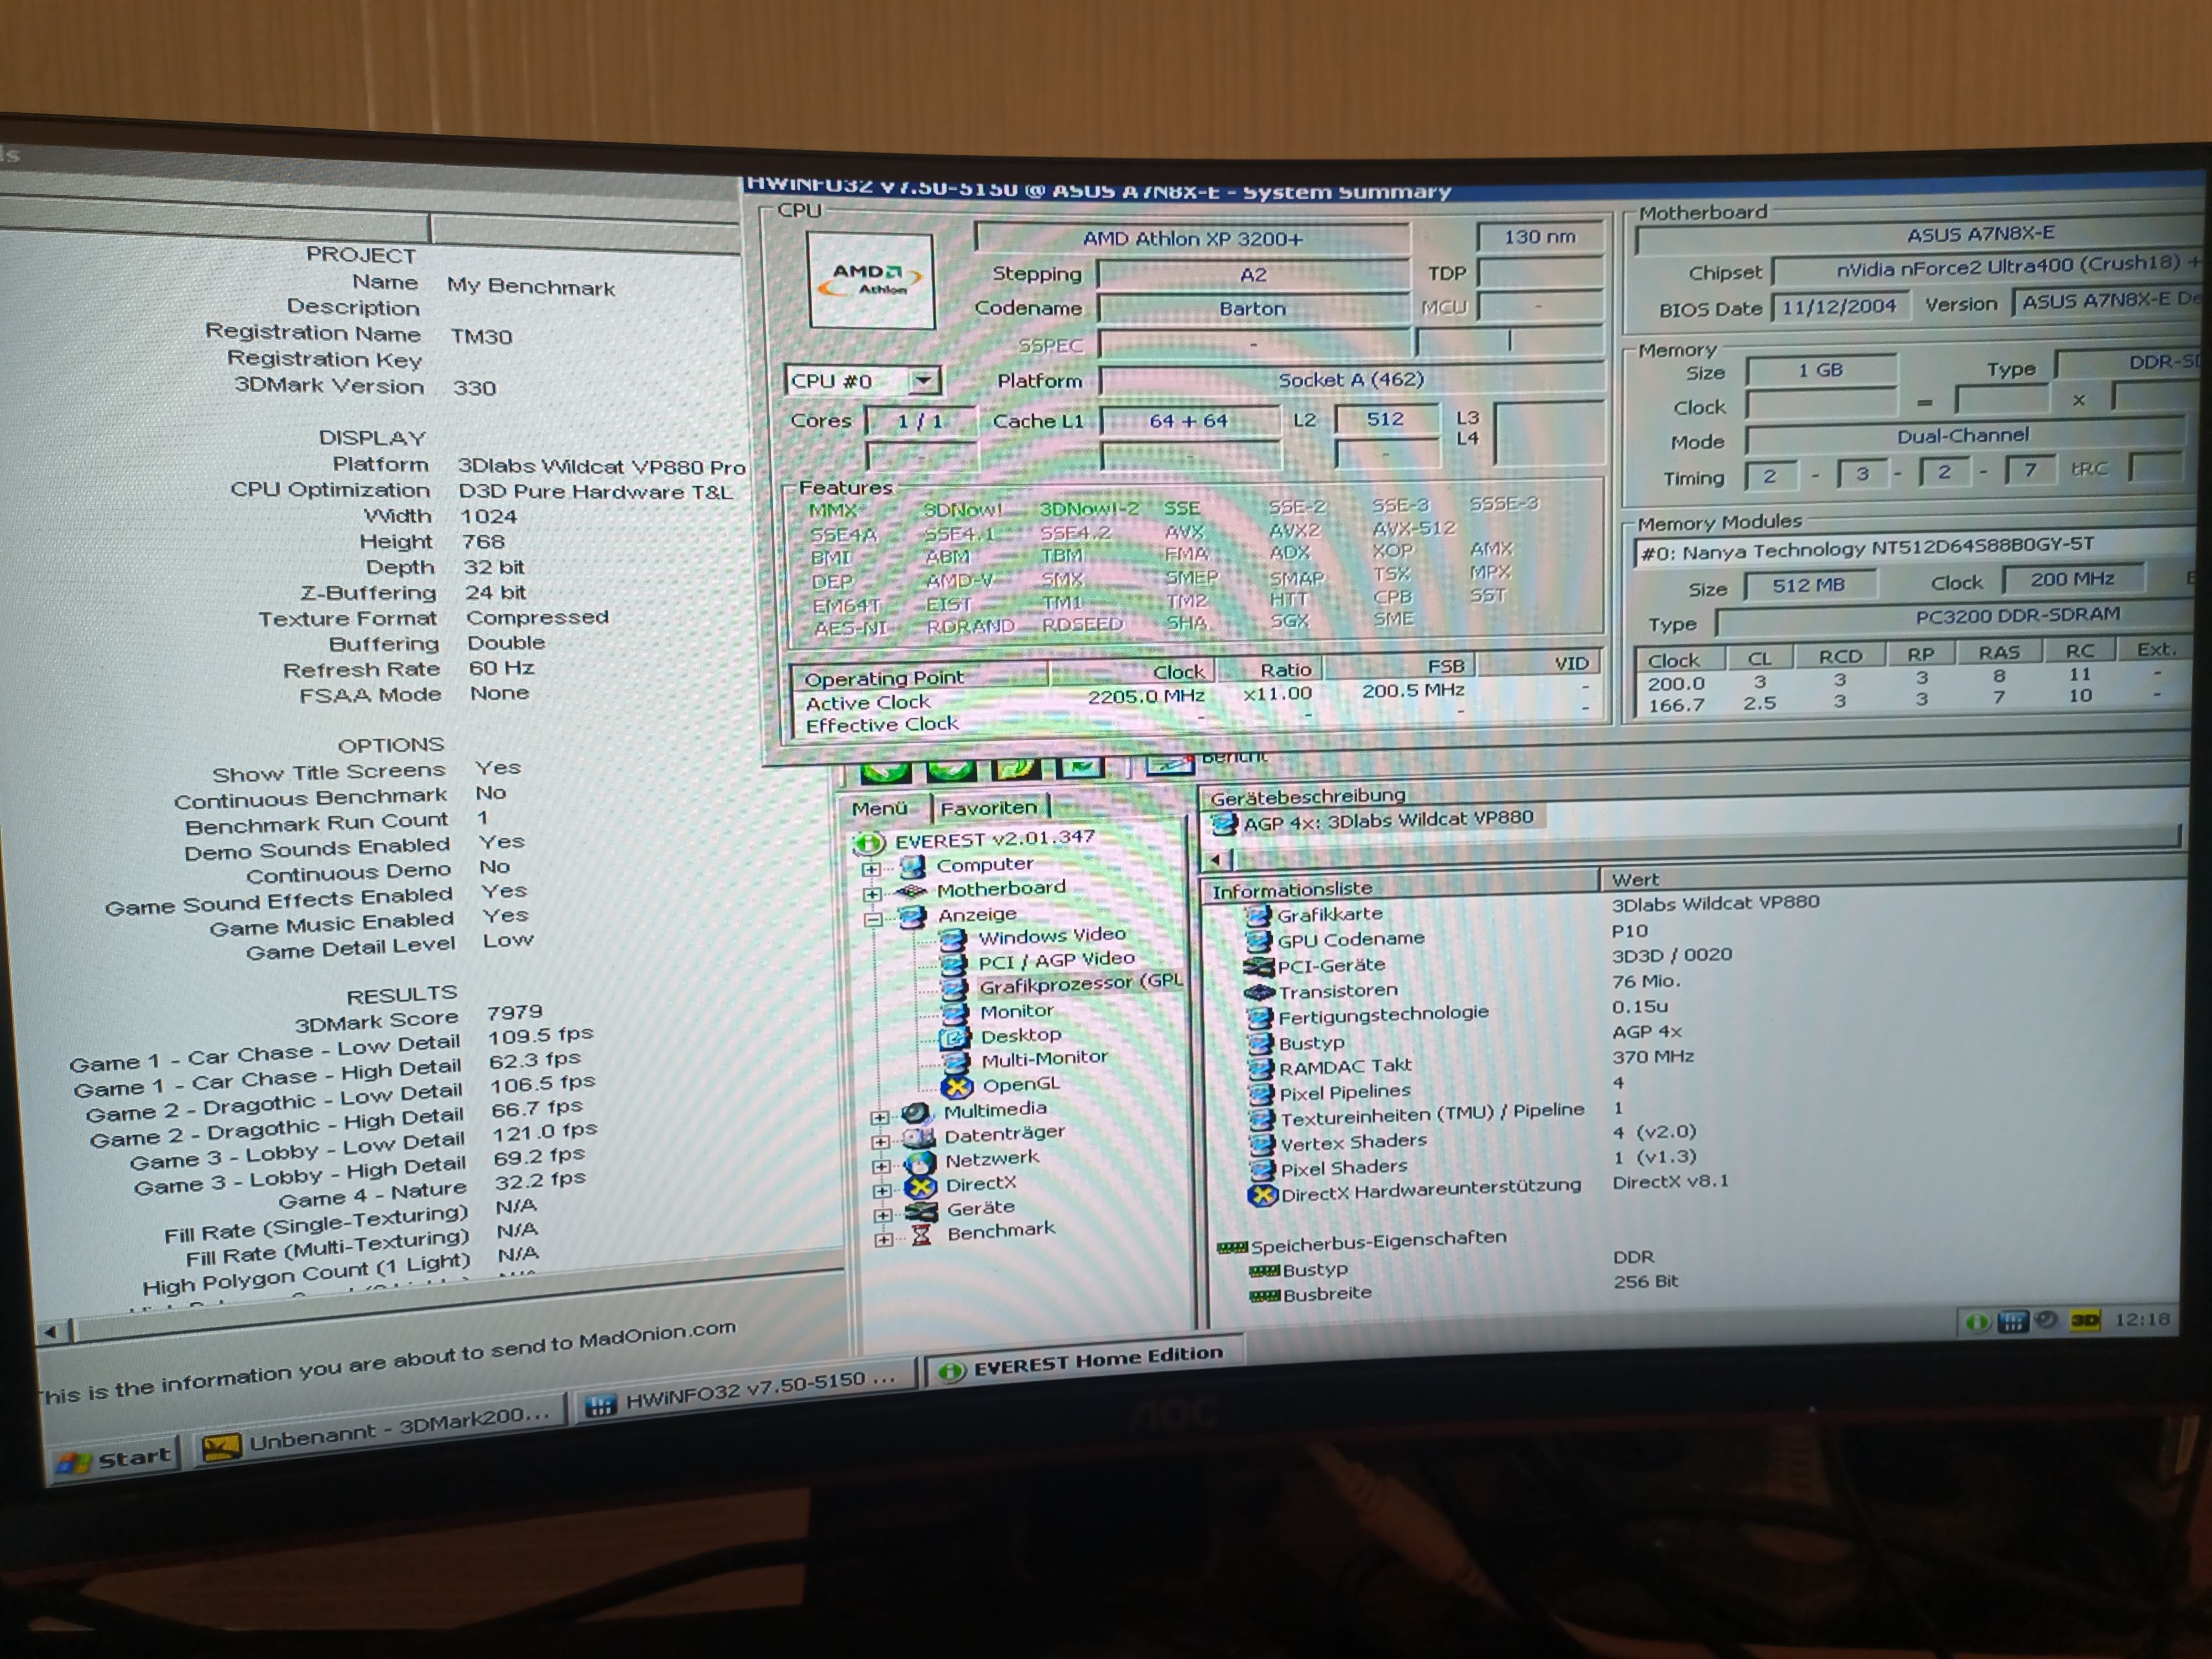Click the PCI-Geräte row icon
Screen dimensions: 2212x1659
click(1258, 966)
